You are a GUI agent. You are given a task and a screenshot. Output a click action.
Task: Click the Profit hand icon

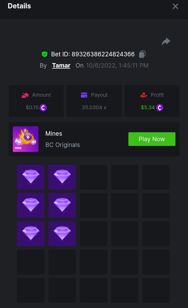coord(144,95)
